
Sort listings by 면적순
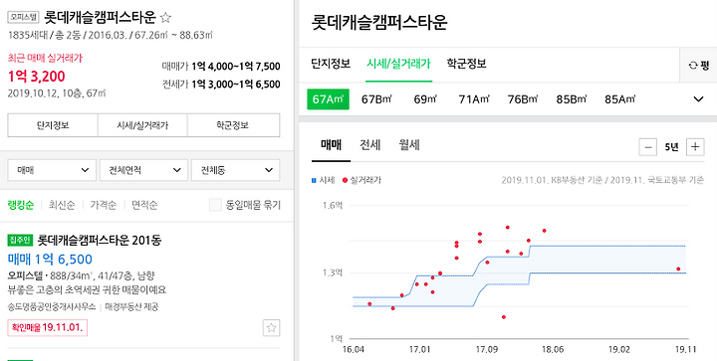click(x=144, y=206)
